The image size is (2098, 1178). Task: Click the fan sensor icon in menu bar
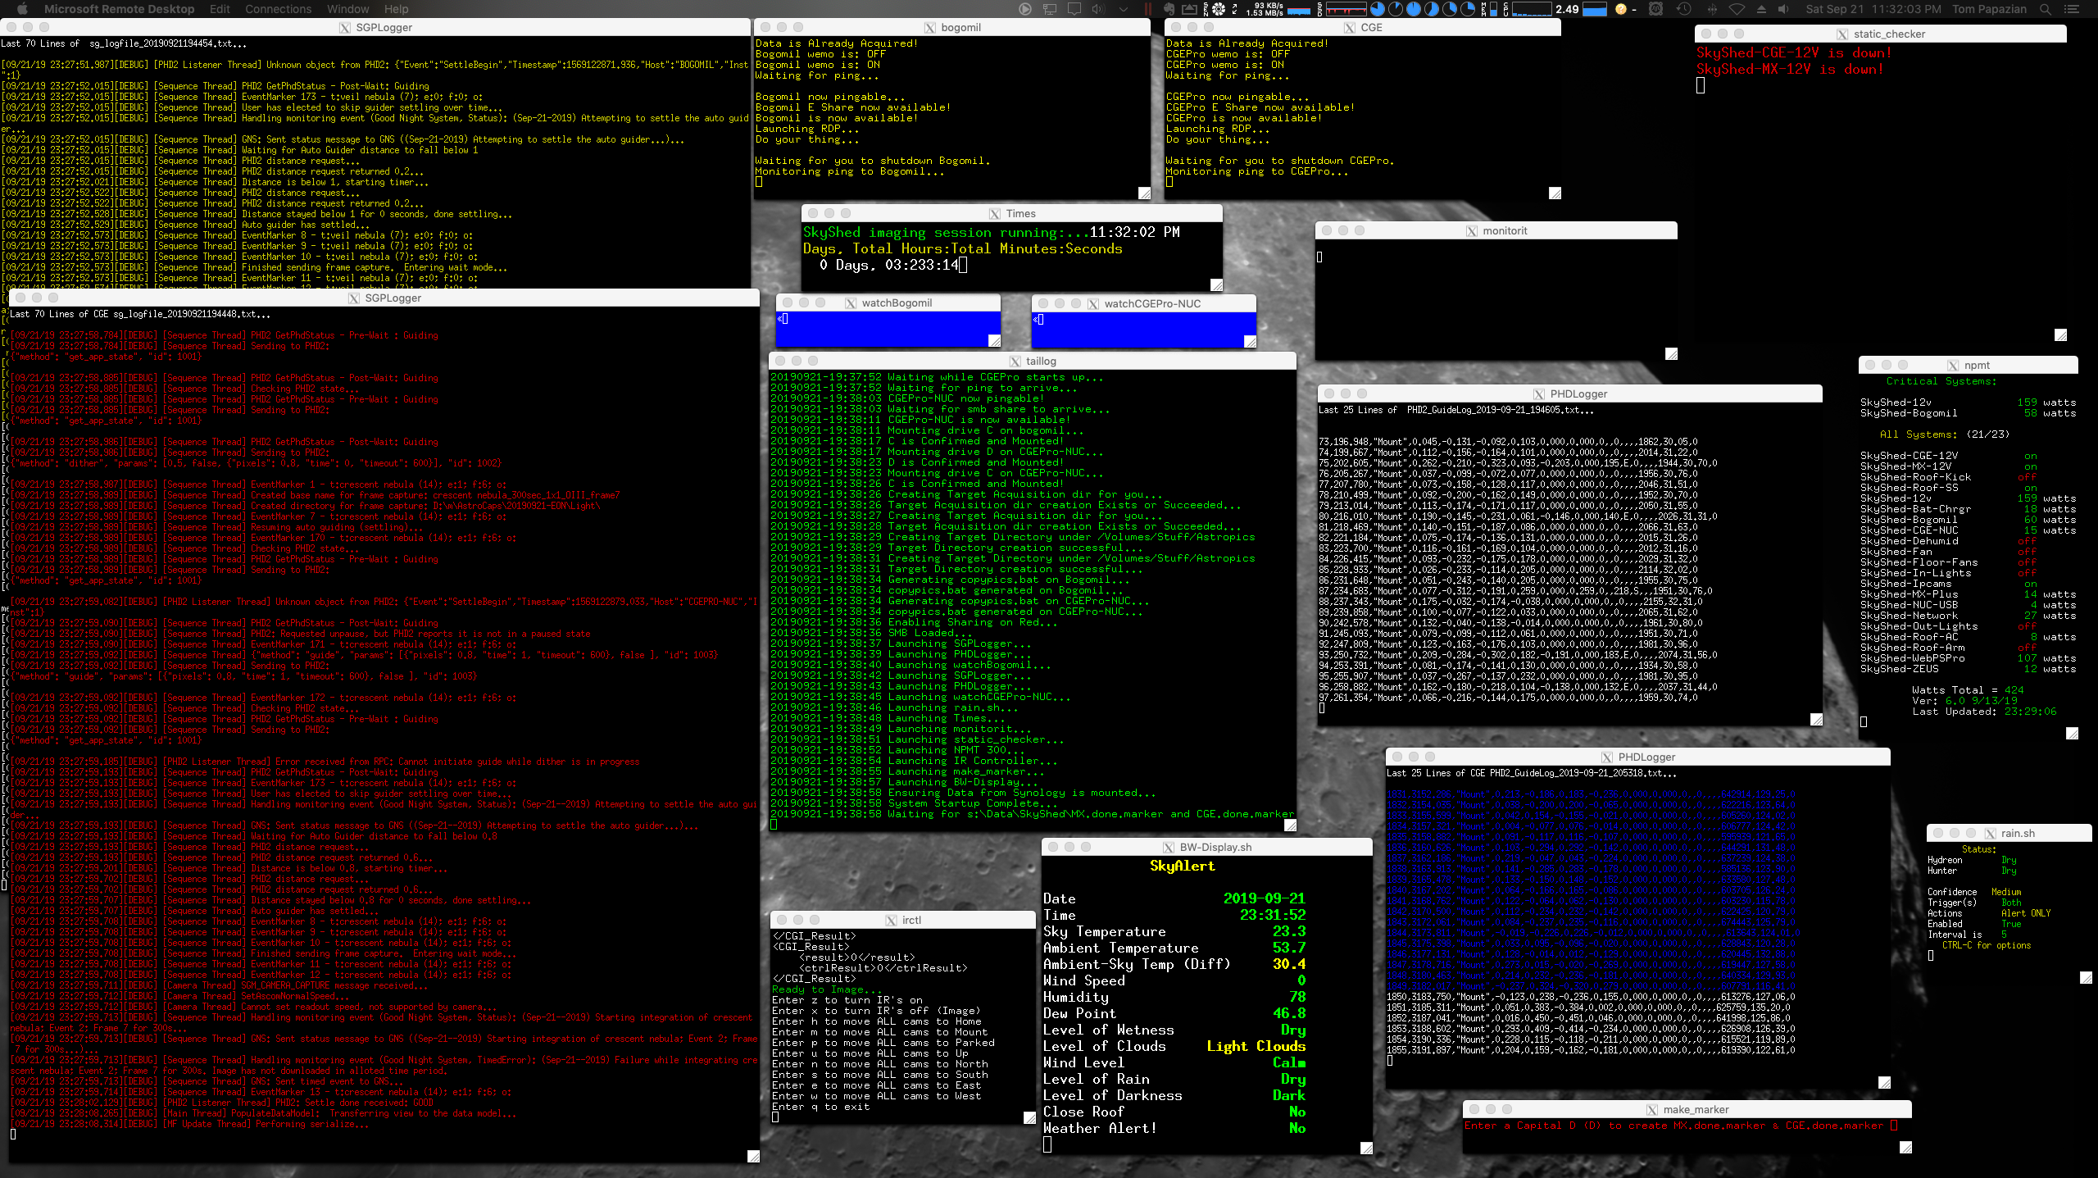coord(1219,9)
